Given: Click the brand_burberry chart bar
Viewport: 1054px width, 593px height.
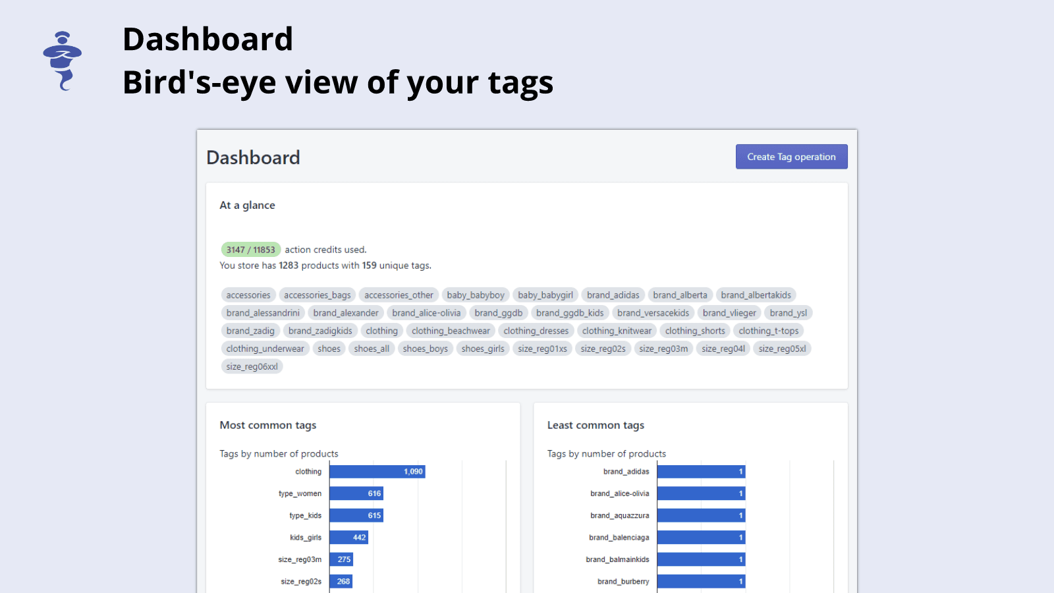Looking at the screenshot, I should 701,581.
